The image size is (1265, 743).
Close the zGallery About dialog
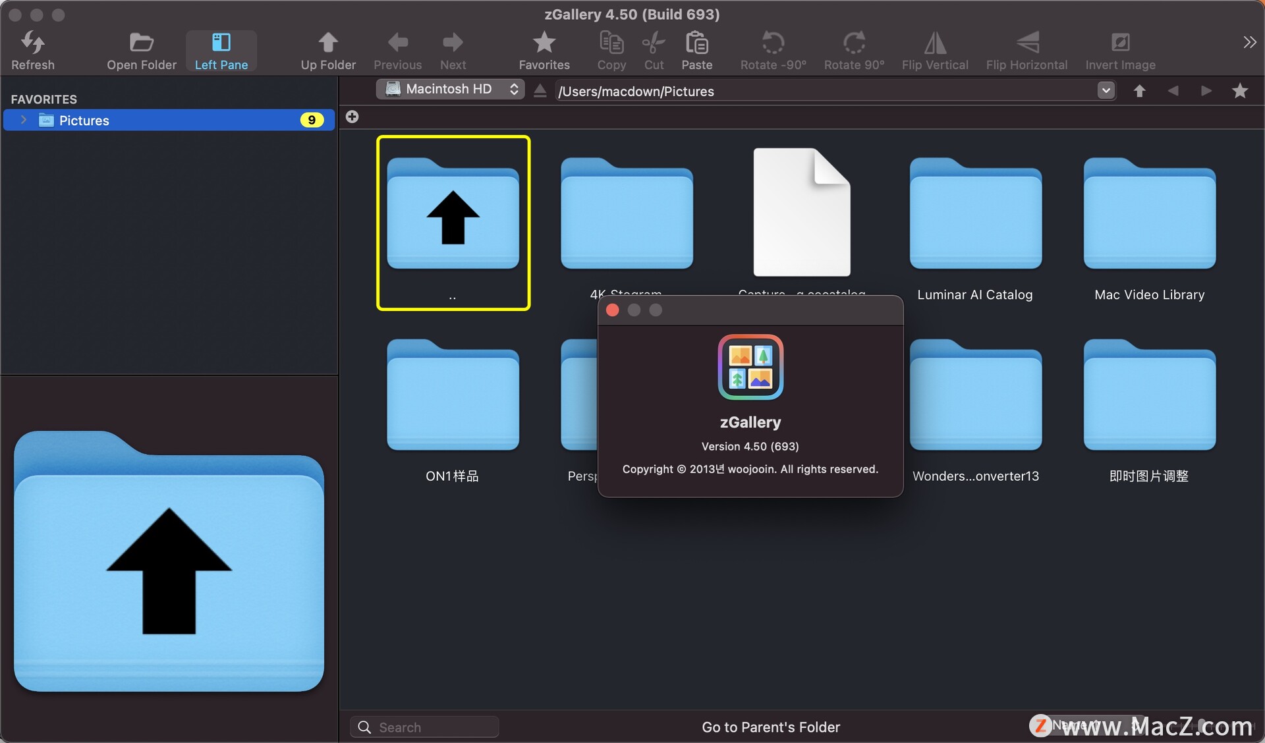click(x=613, y=310)
